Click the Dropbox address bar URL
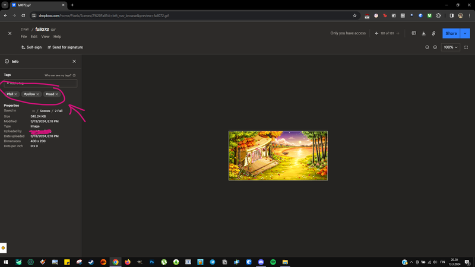Image resolution: width=475 pixels, height=267 pixels. tap(103, 15)
